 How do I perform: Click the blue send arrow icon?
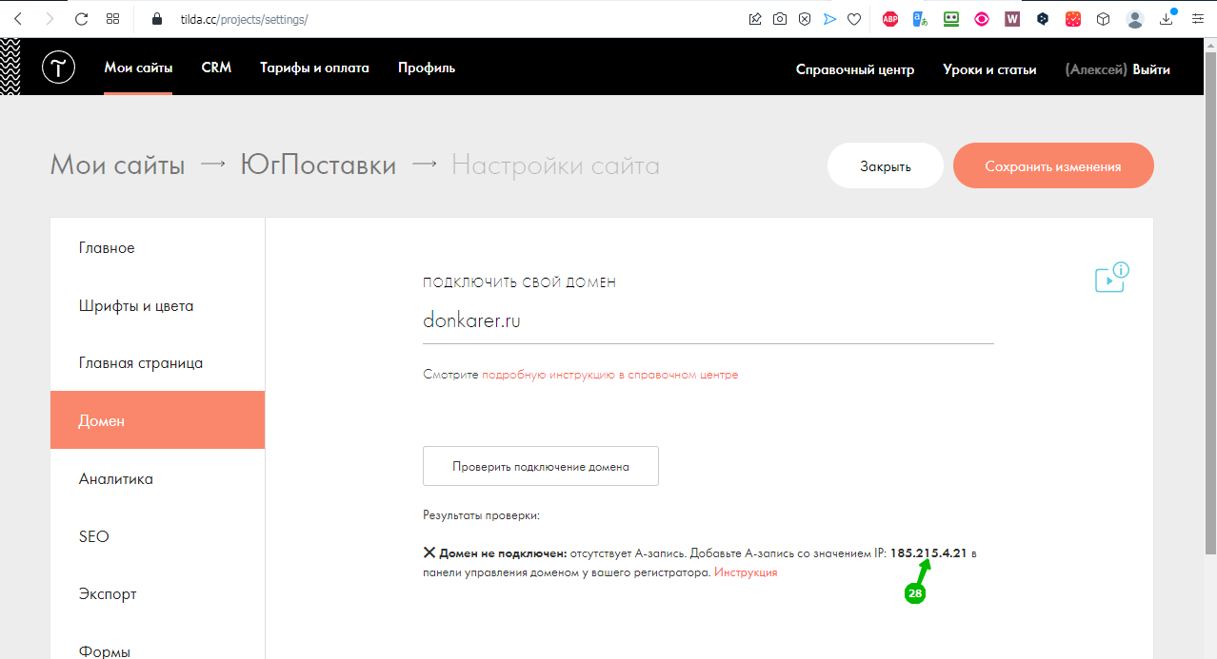tap(829, 18)
